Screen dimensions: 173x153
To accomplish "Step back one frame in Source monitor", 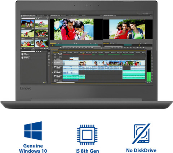I will point(73,48).
